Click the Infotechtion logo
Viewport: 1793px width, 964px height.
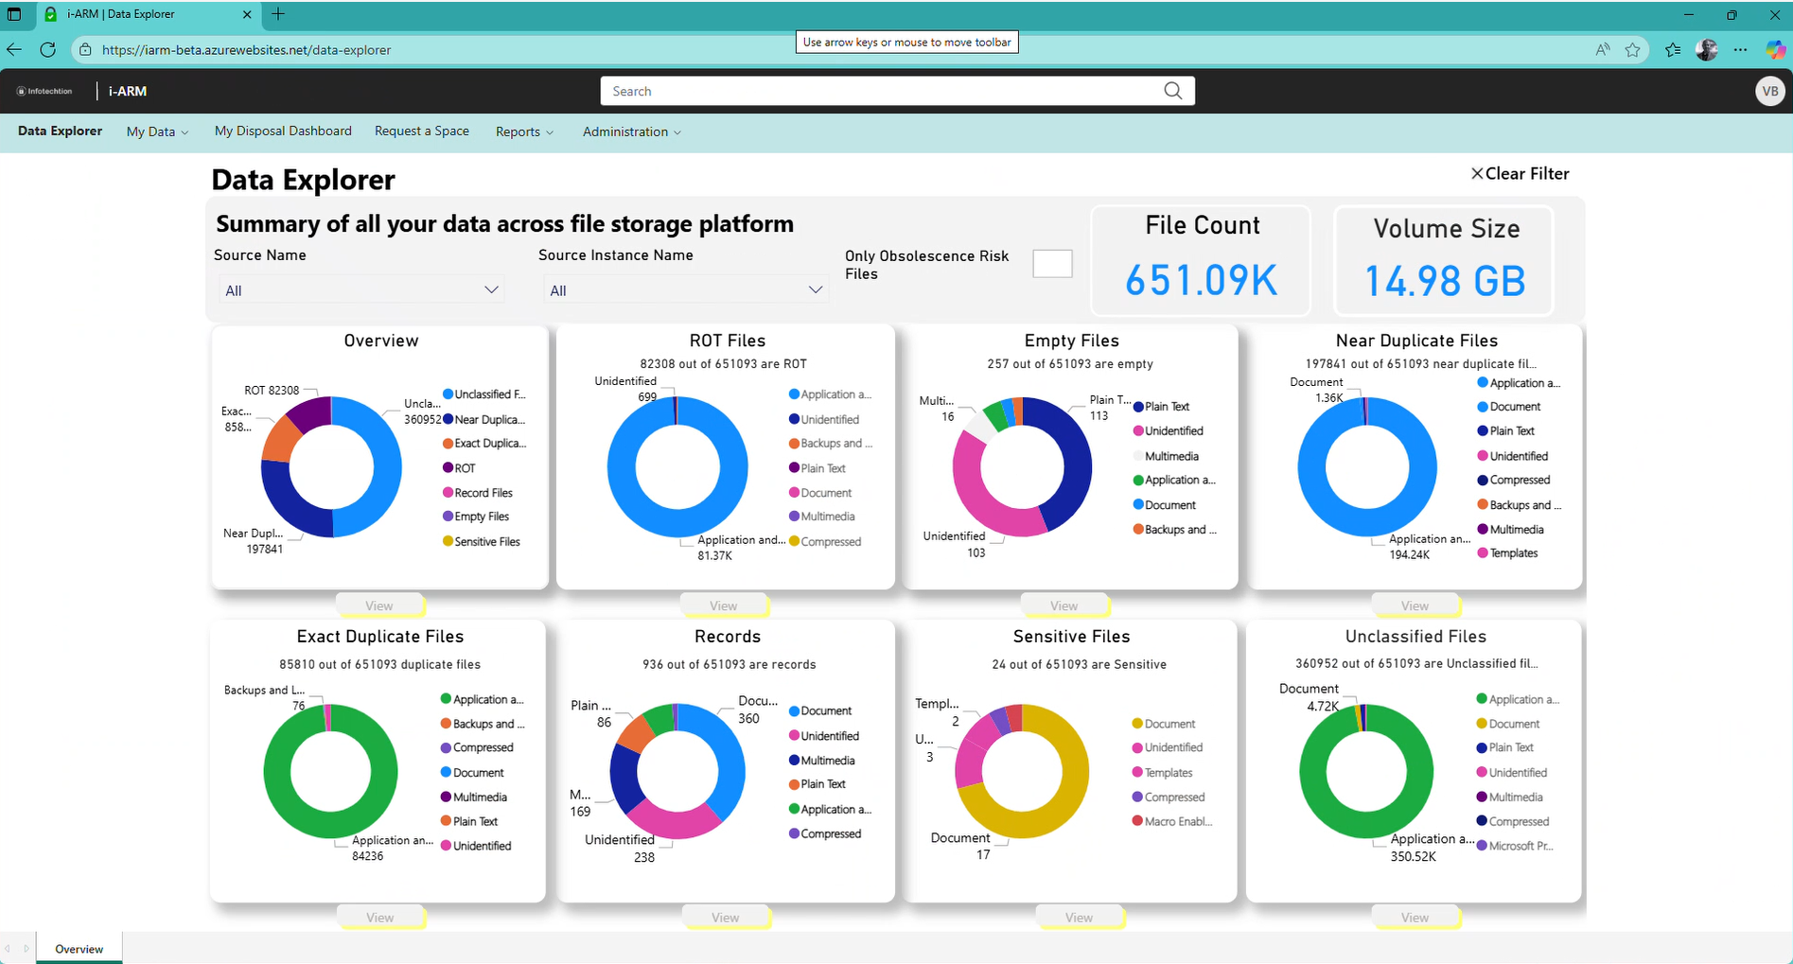(x=44, y=92)
